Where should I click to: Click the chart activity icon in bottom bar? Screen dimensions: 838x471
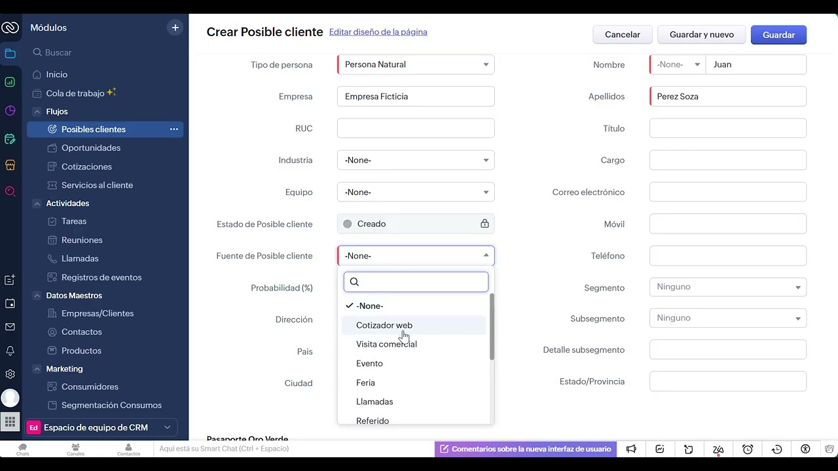660,449
